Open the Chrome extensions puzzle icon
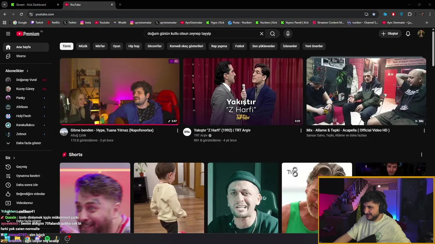The height and width of the screenshot is (244, 435). click(x=410, y=14)
